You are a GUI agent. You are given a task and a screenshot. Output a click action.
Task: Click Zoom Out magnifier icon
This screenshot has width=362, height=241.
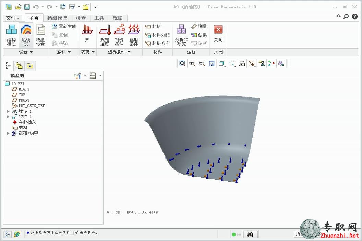pos(202,63)
